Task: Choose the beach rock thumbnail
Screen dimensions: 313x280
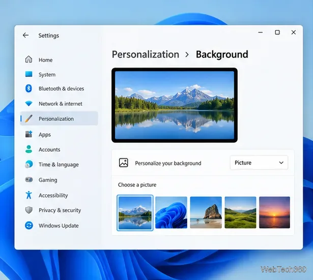Action: [x=206, y=212]
